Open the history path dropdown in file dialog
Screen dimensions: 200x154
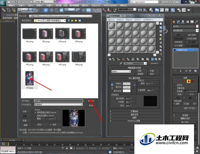91,16
